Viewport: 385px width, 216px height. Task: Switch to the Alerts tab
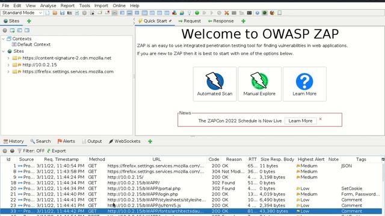coord(66,142)
